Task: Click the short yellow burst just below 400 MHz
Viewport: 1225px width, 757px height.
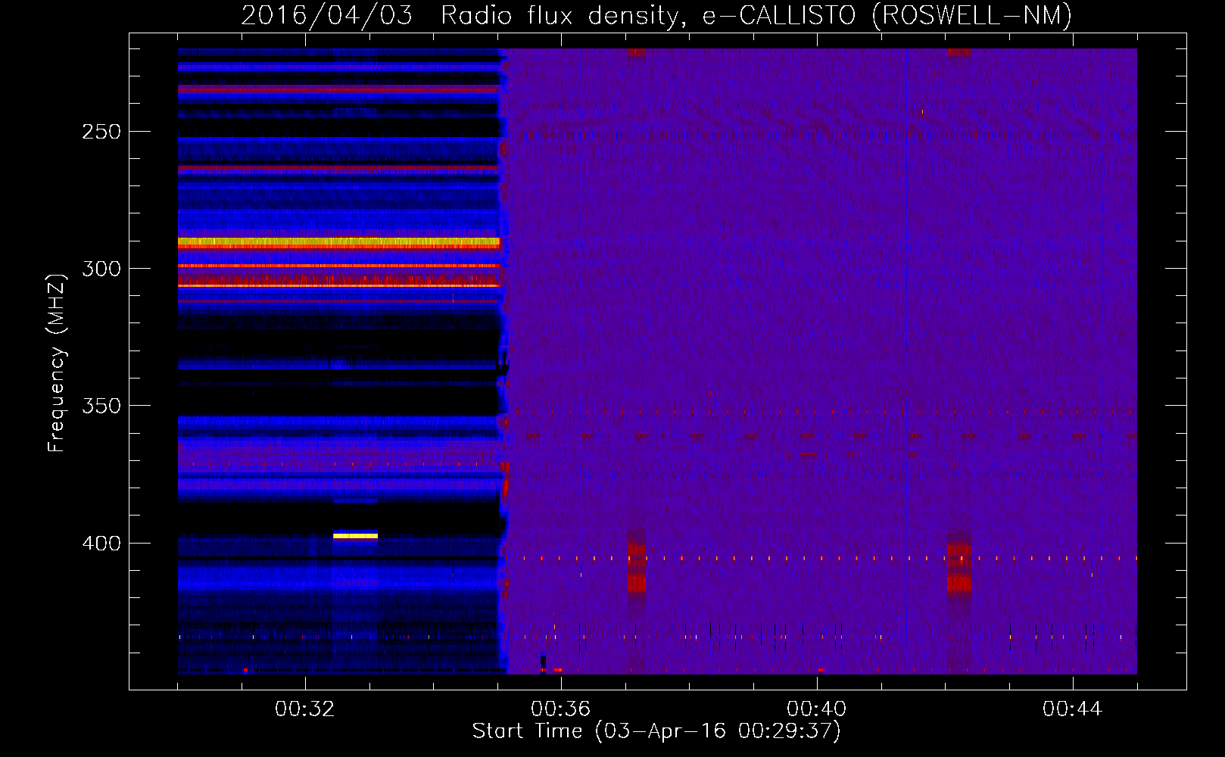Action: pyautogui.click(x=355, y=535)
